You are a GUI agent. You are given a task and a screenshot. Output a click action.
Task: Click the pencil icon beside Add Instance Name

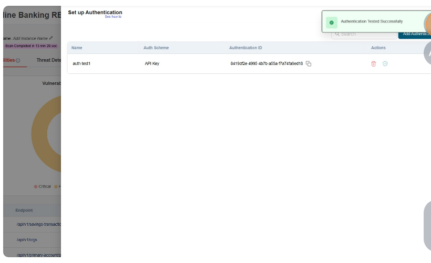[51, 38]
